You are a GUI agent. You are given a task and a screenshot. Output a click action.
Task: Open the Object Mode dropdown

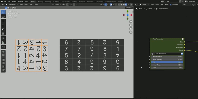(x=12, y=5)
